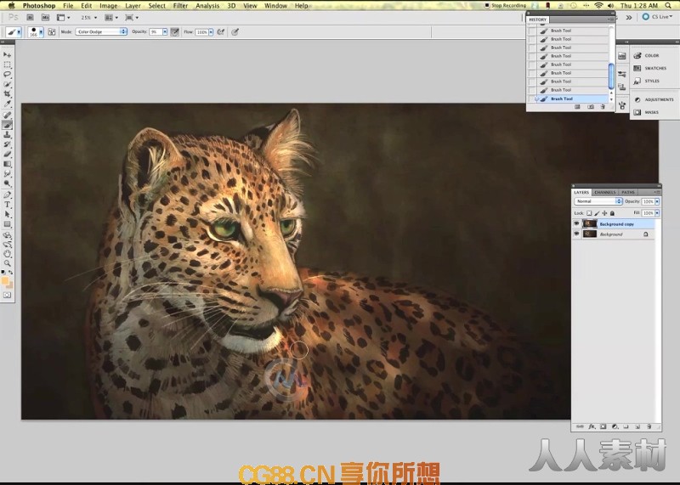Select the Crop tool

tap(7, 94)
